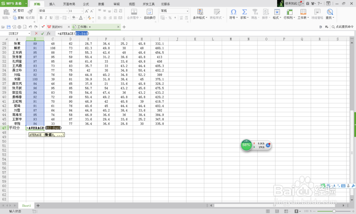Click the font color A icon
The height and width of the screenshot is (214, 356).
(80, 18)
